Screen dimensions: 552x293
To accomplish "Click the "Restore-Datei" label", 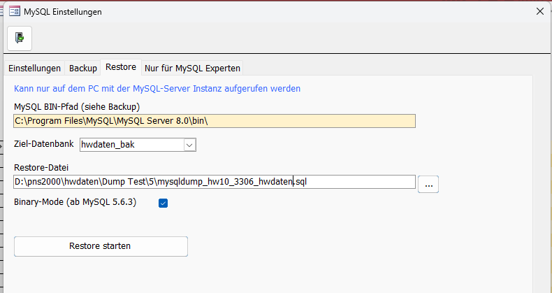I will [x=41, y=167].
